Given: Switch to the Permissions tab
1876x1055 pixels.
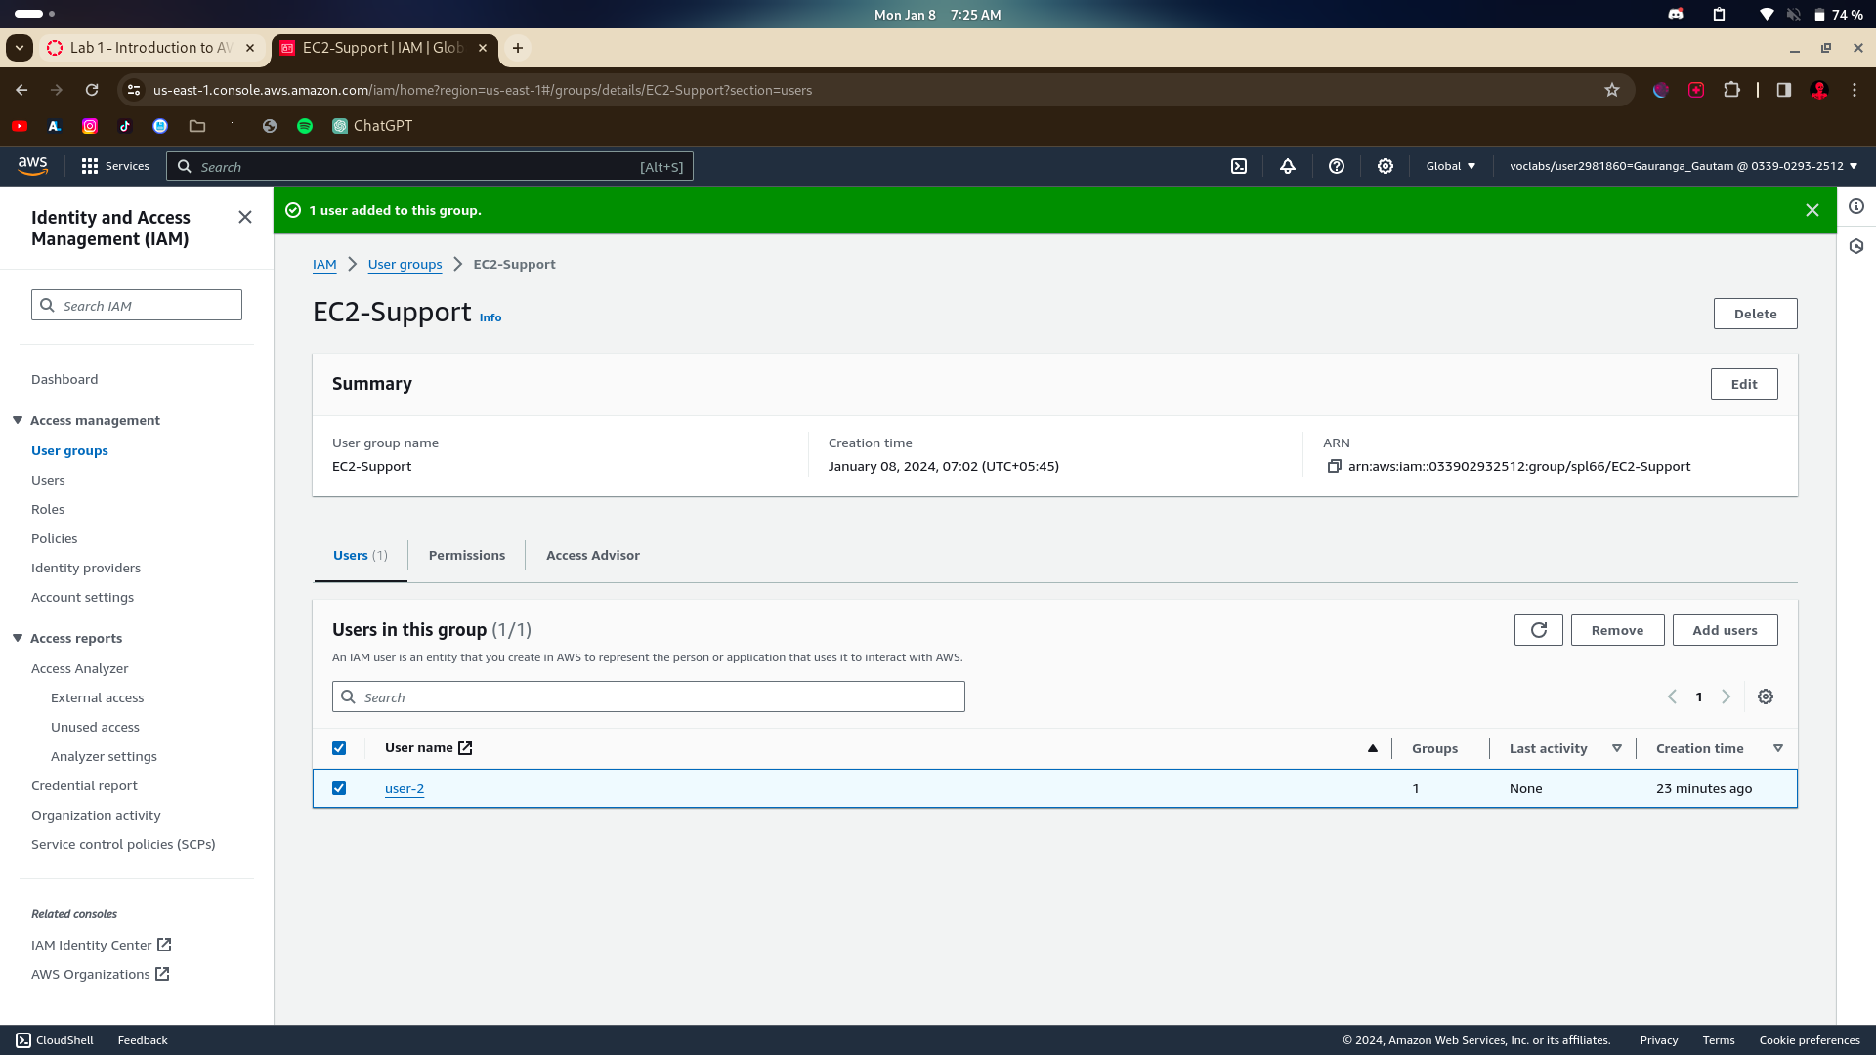Looking at the screenshot, I should [467, 555].
